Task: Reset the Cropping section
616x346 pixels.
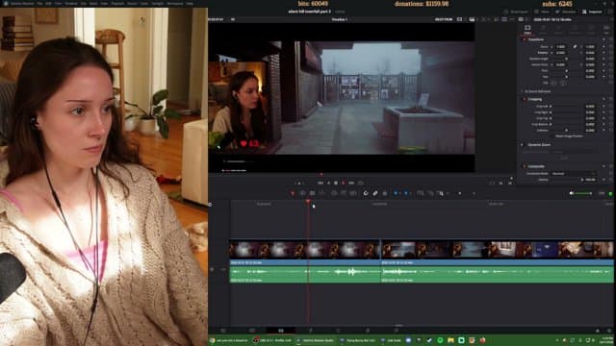Action: [x=612, y=99]
